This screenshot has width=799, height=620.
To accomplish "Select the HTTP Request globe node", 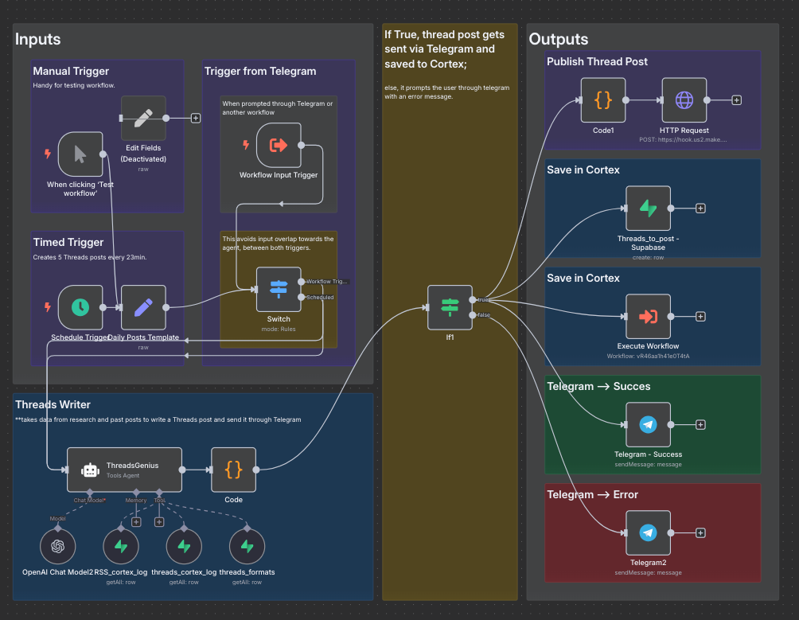I will (684, 100).
